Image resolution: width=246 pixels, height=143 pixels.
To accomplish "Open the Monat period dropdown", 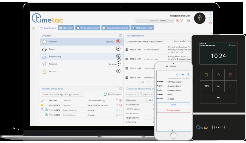I will (132, 94).
